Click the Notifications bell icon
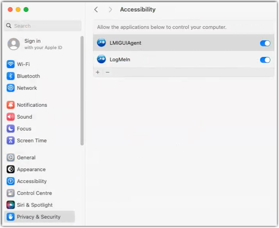 click(11, 105)
